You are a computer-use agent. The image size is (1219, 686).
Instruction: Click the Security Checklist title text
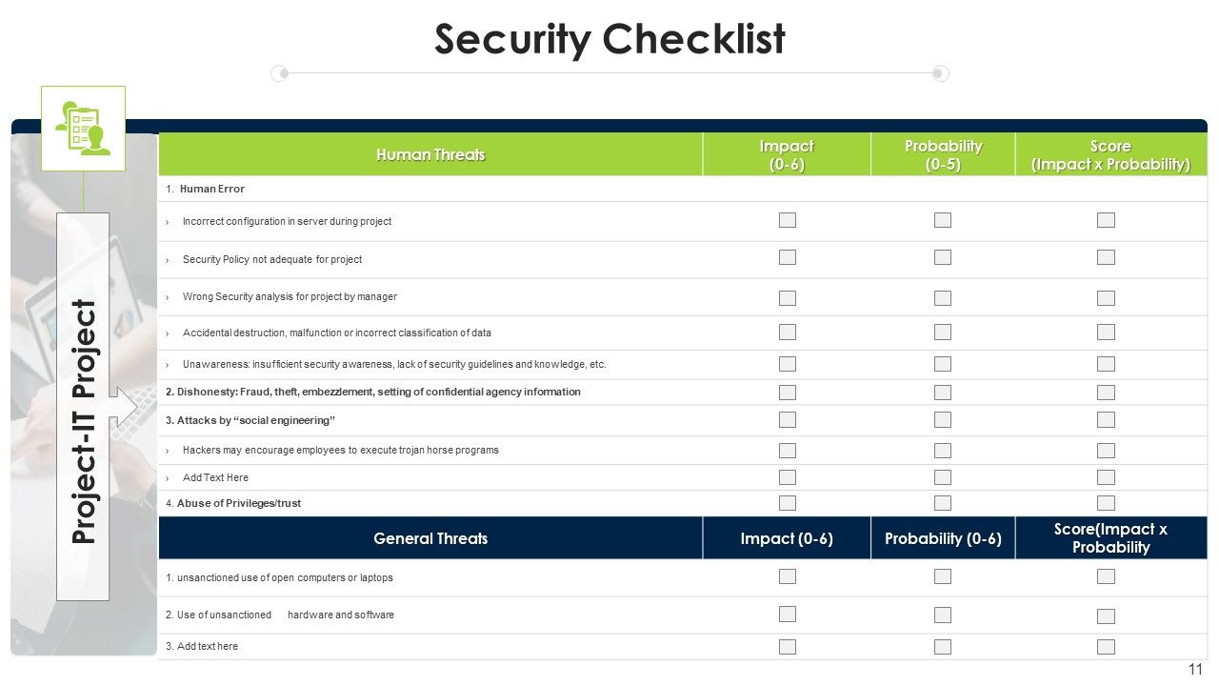click(609, 39)
